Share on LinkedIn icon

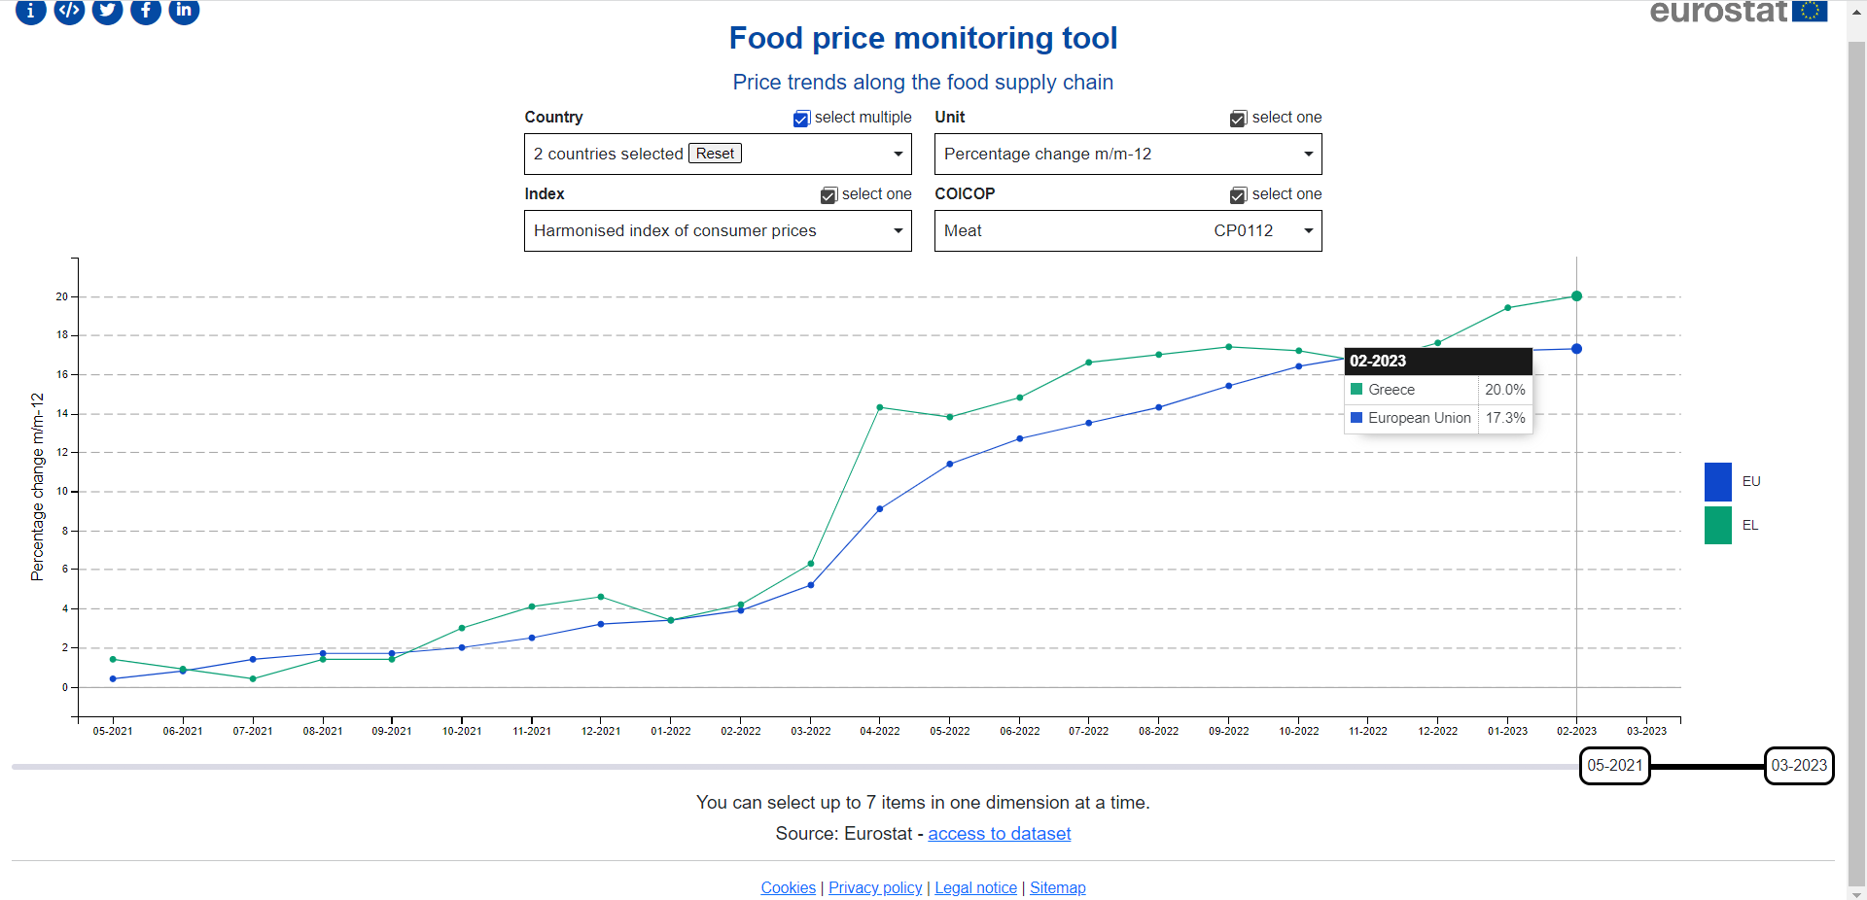coord(184,10)
